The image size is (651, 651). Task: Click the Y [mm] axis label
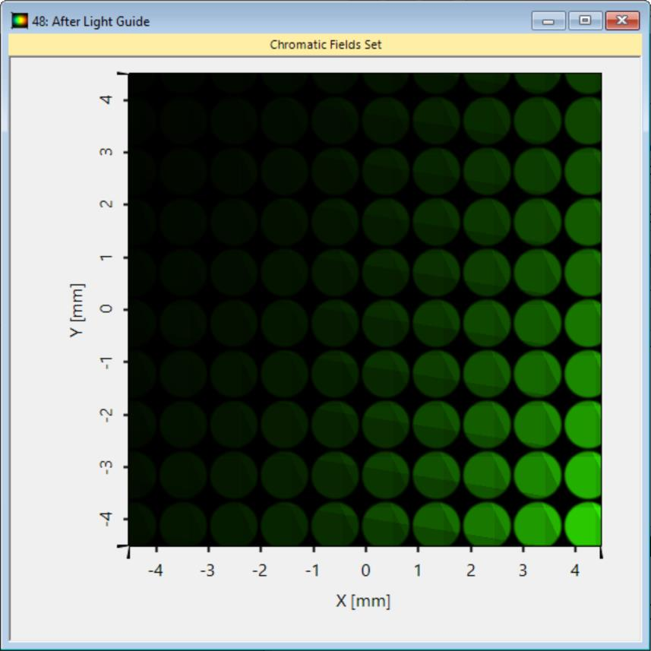[x=77, y=310]
